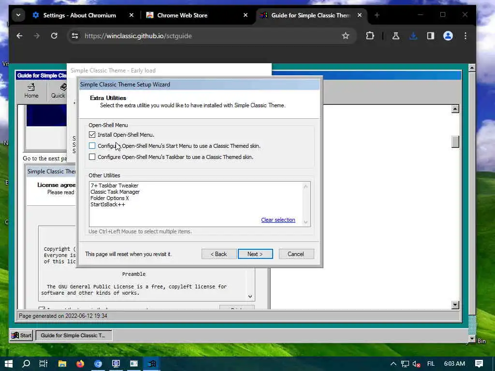Select Classic Task Manager utility
The height and width of the screenshot is (371, 495).
point(115,192)
